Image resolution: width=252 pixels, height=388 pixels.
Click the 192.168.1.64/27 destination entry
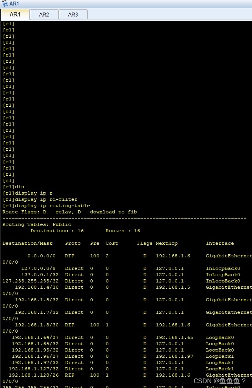[x=35, y=337]
